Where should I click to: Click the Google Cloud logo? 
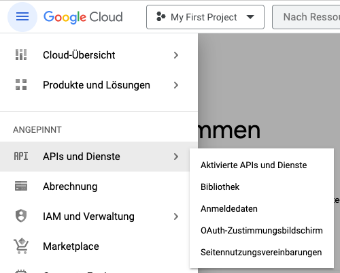[83, 17]
